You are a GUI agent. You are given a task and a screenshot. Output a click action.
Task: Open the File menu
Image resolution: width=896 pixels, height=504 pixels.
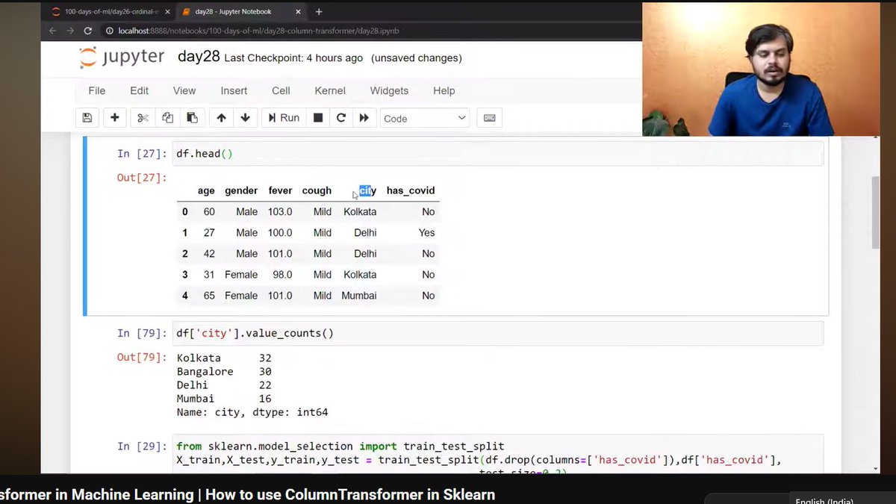97,90
